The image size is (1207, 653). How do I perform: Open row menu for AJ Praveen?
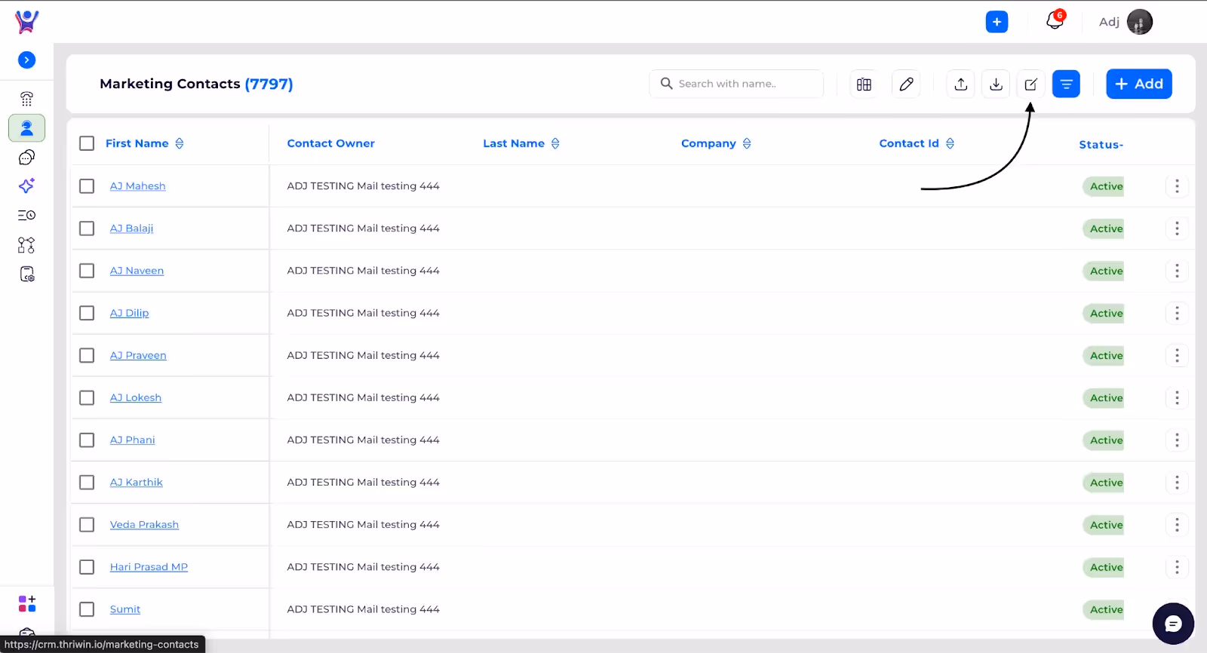click(x=1177, y=355)
